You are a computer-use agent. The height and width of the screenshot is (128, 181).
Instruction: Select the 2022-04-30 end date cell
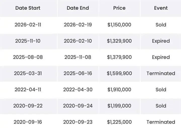(x=78, y=90)
